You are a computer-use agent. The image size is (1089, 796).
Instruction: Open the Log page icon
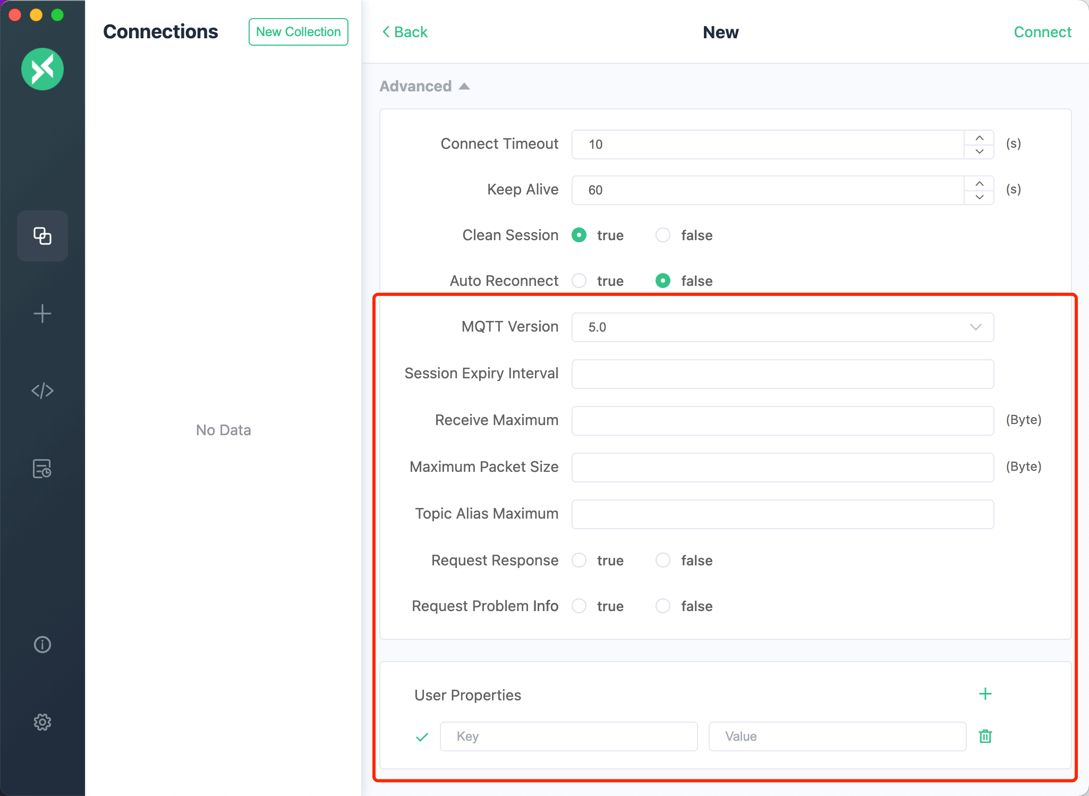click(42, 469)
